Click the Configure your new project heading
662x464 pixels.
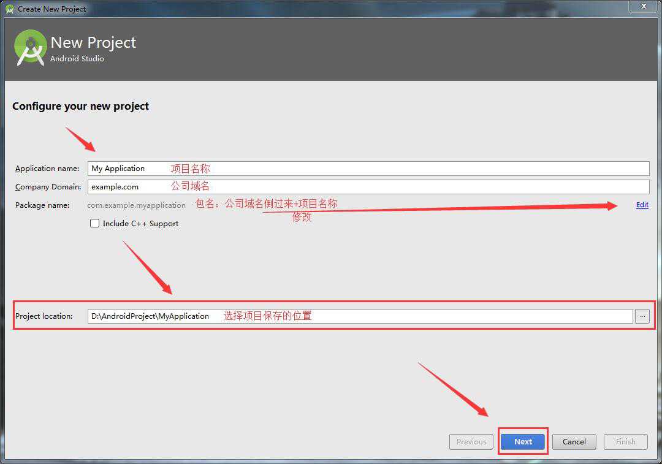[81, 106]
